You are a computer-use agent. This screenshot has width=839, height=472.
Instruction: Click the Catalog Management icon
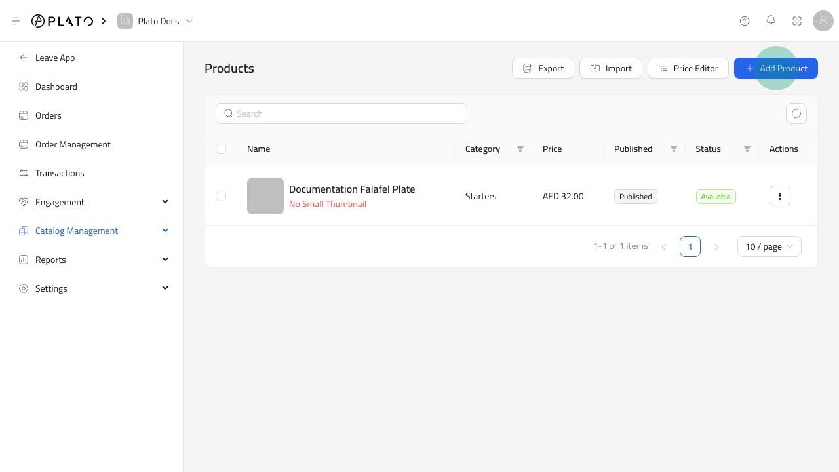(x=24, y=231)
